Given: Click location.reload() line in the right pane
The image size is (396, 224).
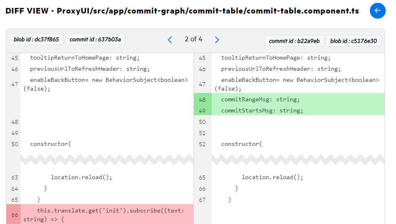Looking at the screenshot, I should point(272,177).
